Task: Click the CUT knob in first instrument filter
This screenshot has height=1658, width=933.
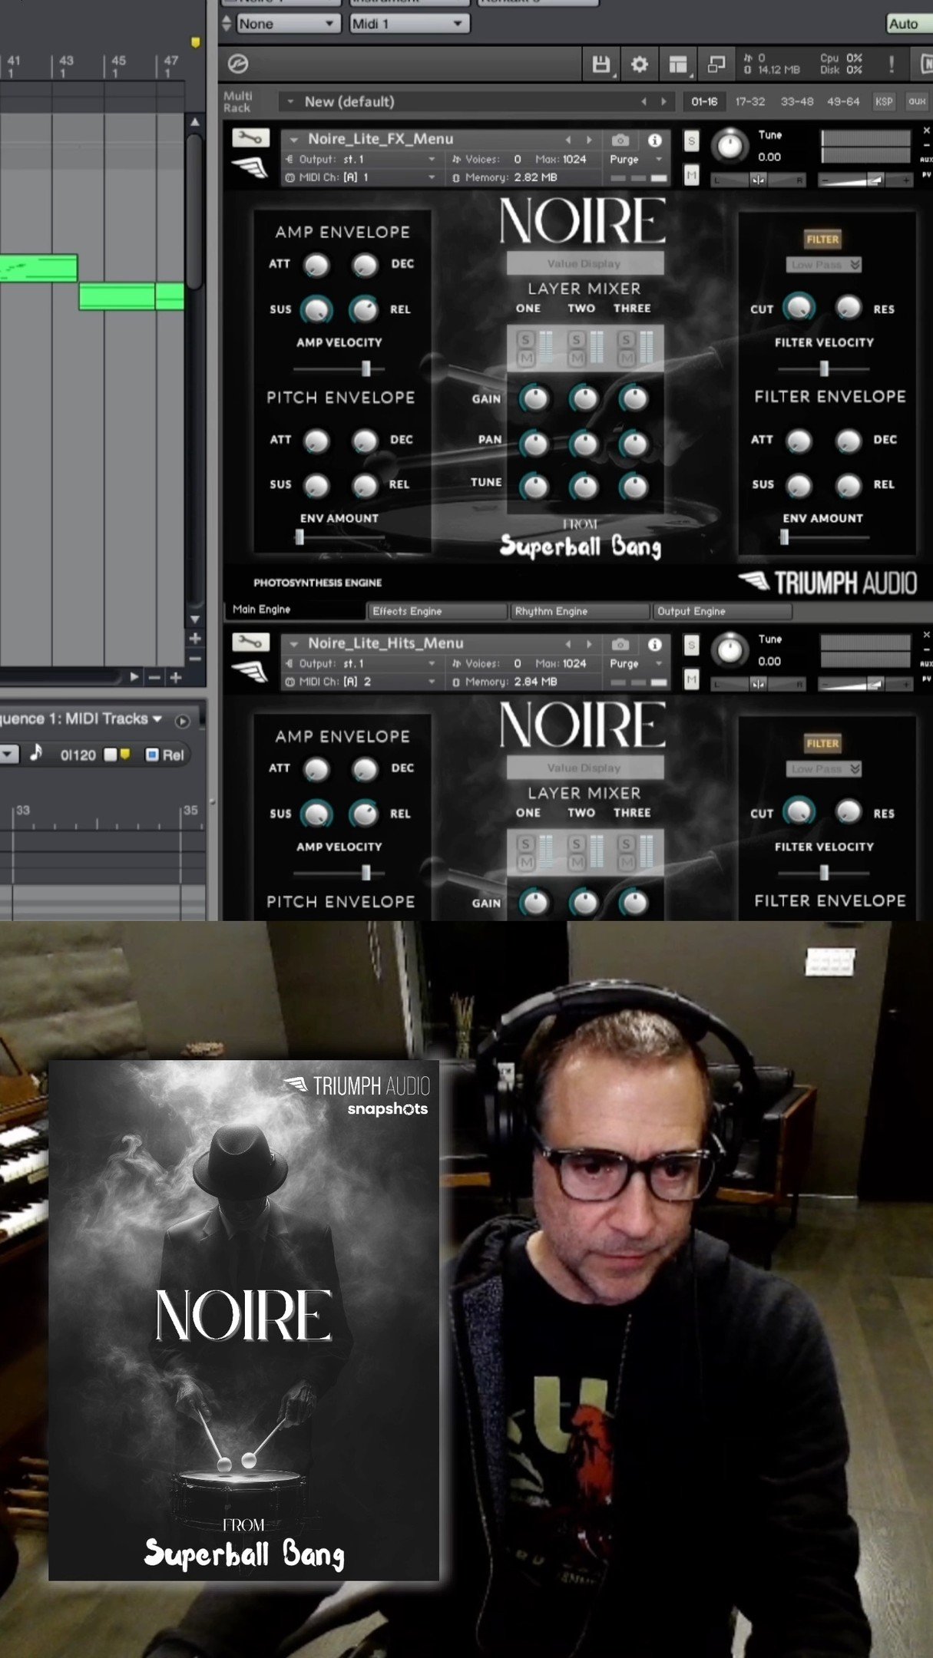Action: pyautogui.click(x=799, y=307)
